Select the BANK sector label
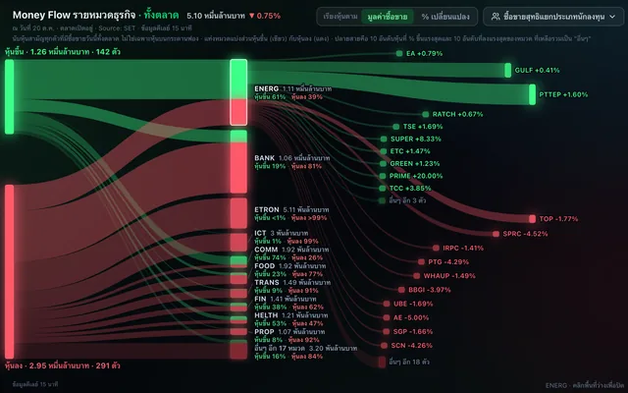This screenshot has width=628, height=393. tap(264, 158)
